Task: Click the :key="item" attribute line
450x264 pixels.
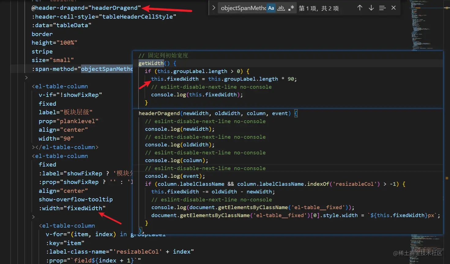Action: point(65,243)
